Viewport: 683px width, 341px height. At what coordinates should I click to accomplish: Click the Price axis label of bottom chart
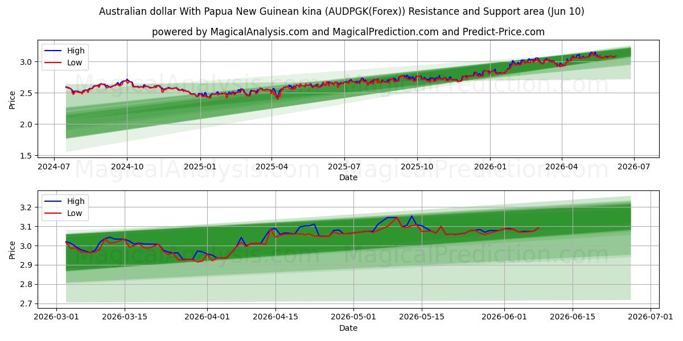13,249
